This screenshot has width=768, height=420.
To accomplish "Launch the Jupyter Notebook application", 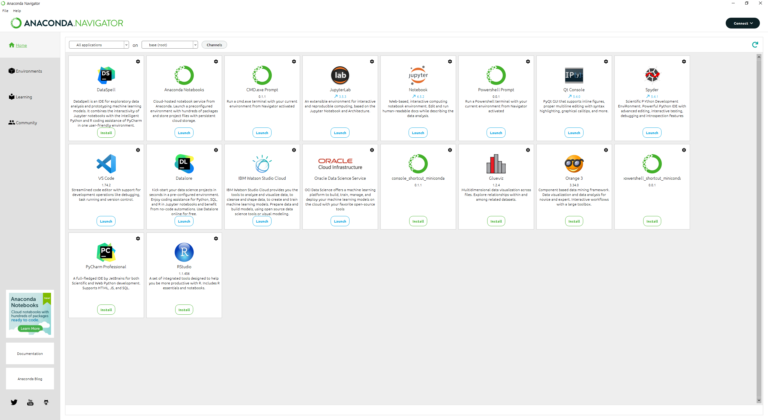I will point(418,133).
